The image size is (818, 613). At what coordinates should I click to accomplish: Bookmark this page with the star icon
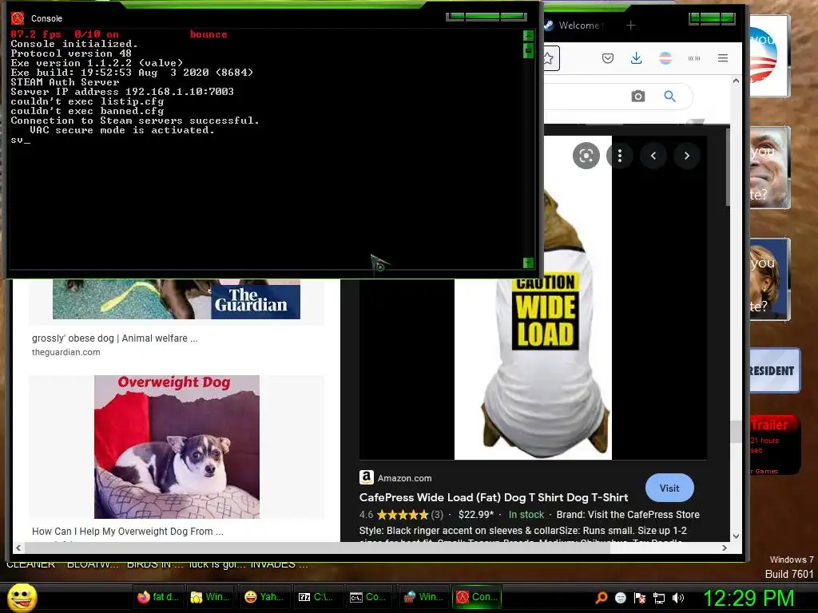[549, 58]
